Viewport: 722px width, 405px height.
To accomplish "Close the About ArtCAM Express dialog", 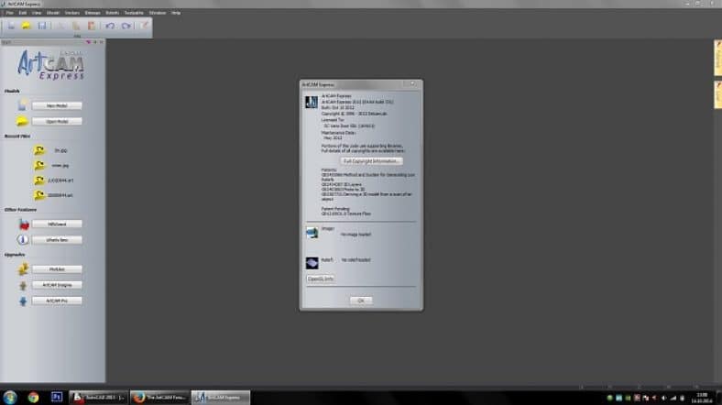I will pyautogui.click(x=412, y=84).
